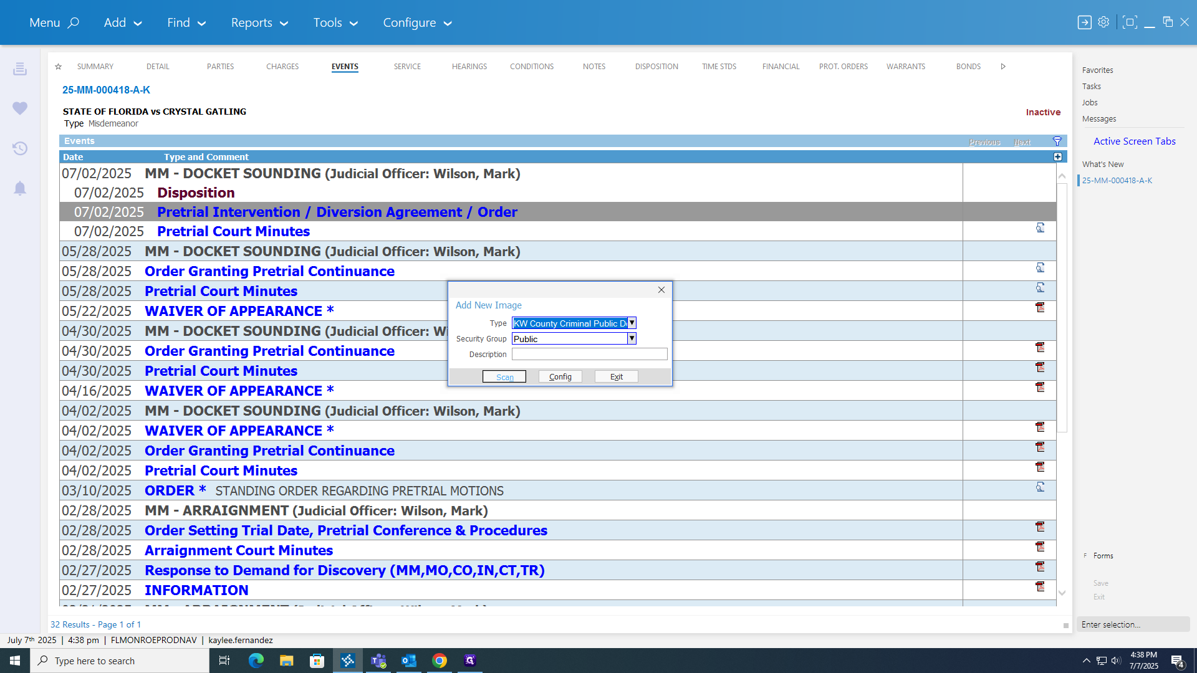Open the favorites heart icon in sidebar
1197x673 pixels.
tap(20, 108)
